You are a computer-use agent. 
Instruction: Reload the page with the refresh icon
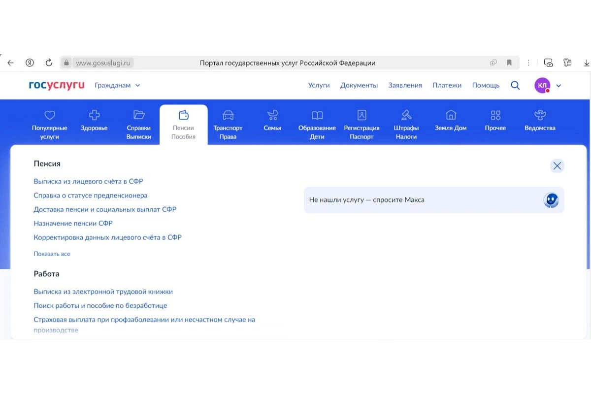(49, 63)
